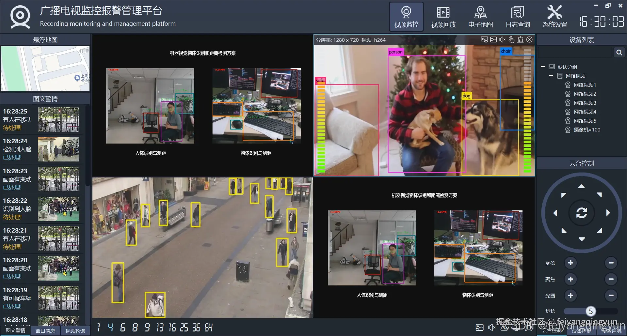Collapse the 网络视频 node

point(551,76)
